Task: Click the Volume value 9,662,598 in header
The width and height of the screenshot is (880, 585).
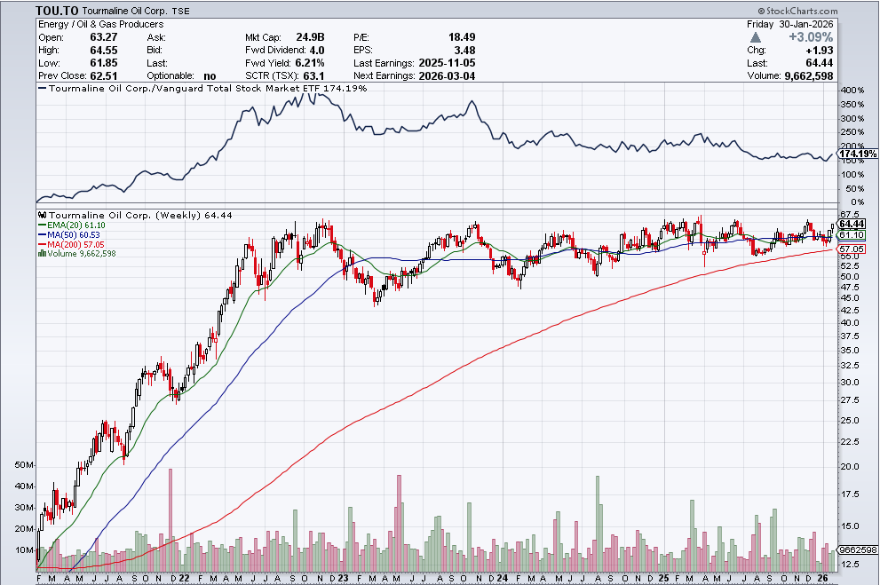Action: click(809, 75)
